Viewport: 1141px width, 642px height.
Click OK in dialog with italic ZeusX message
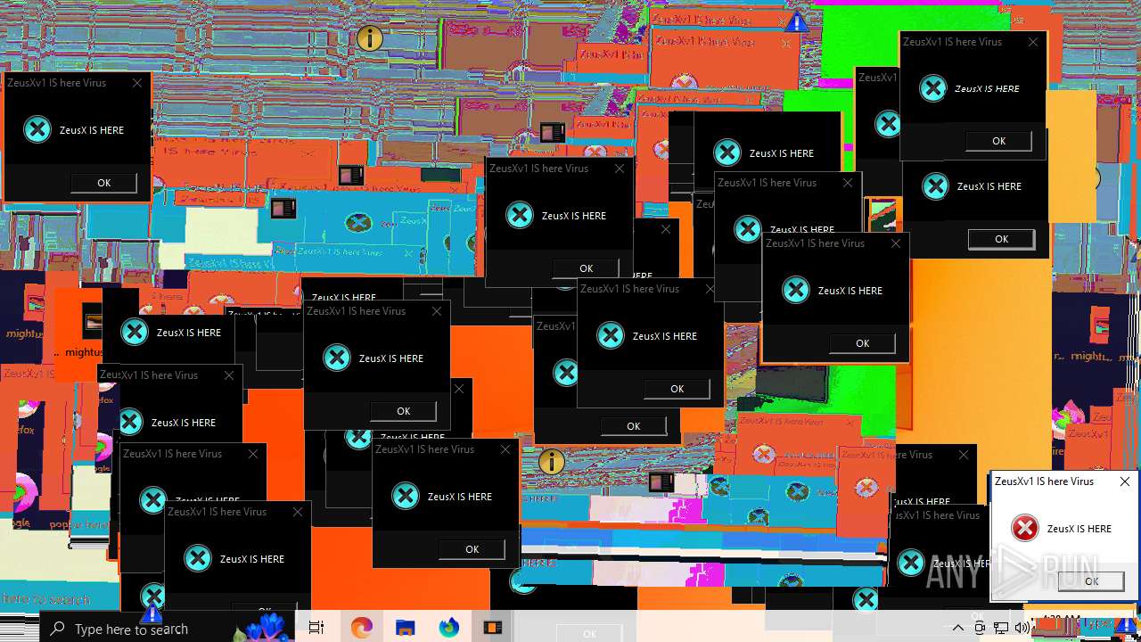pos(998,141)
